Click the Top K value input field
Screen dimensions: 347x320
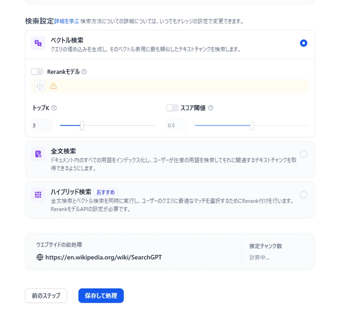pyautogui.click(x=42, y=125)
